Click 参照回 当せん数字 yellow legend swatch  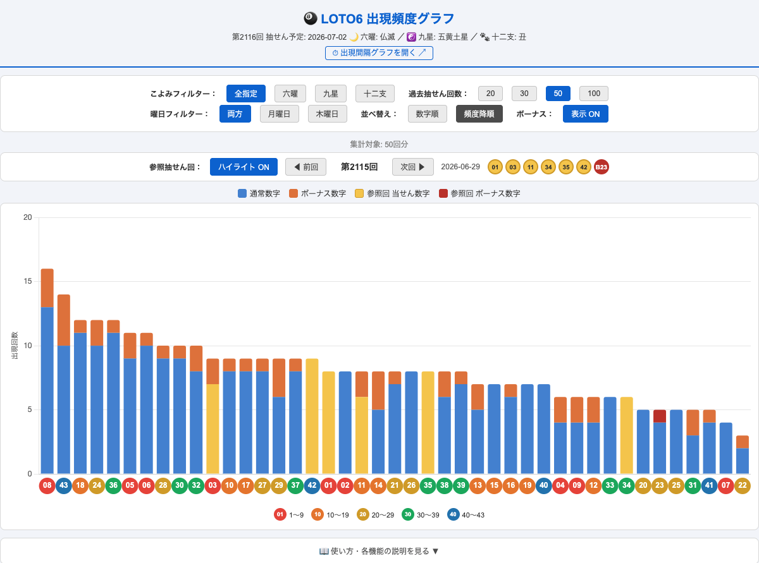(359, 193)
